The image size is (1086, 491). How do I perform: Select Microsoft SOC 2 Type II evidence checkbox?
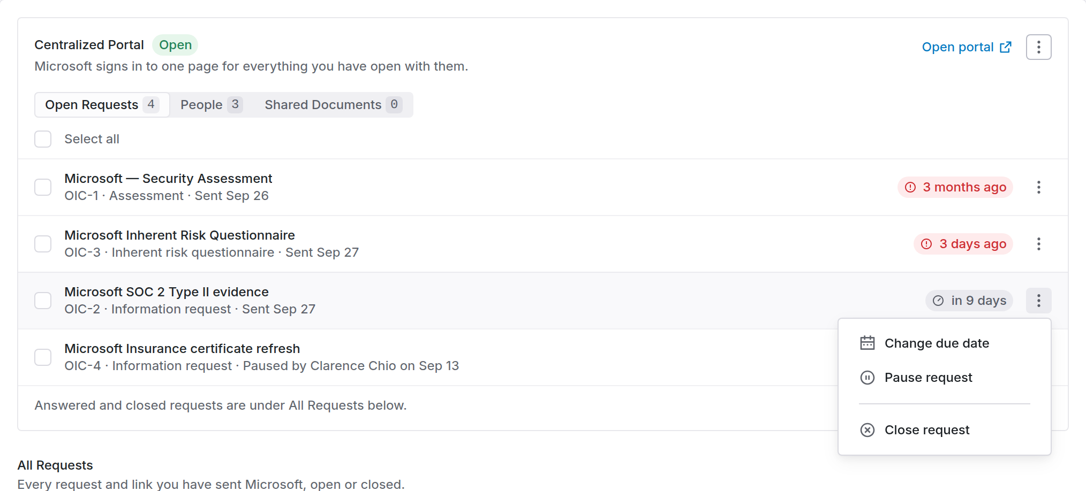tap(43, 301)
